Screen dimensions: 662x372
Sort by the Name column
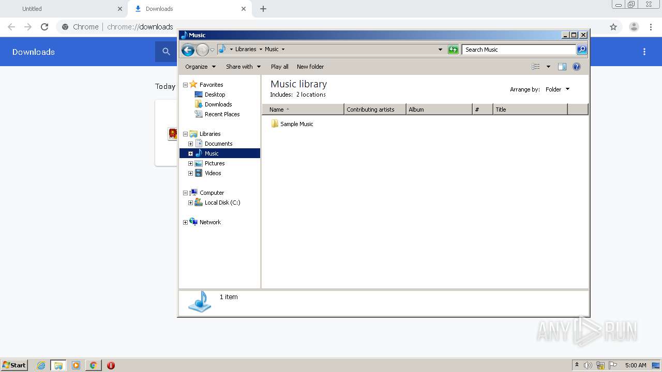(303, 110)
